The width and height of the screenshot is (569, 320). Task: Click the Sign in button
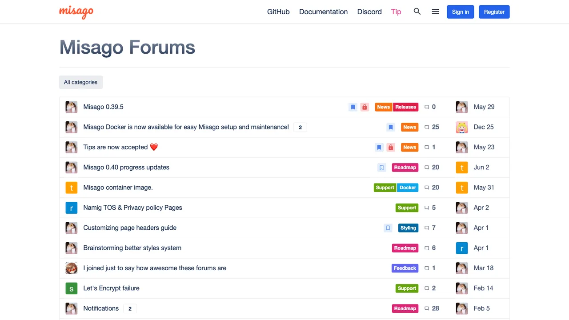(461, 12)
